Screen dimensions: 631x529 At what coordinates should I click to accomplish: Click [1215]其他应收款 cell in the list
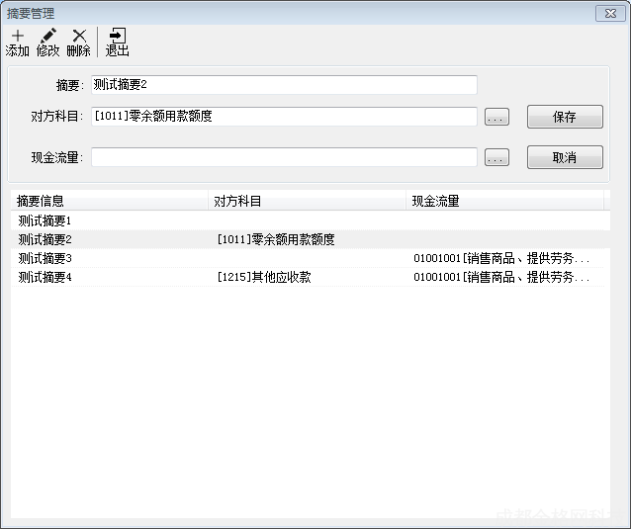tap(264, 277)
